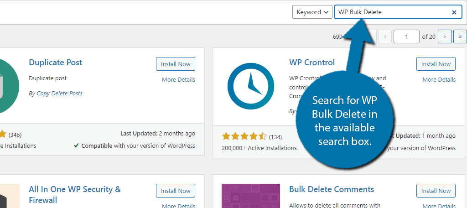
Task: View More Details for WP Crontrol
Action: tap(439, 79)
